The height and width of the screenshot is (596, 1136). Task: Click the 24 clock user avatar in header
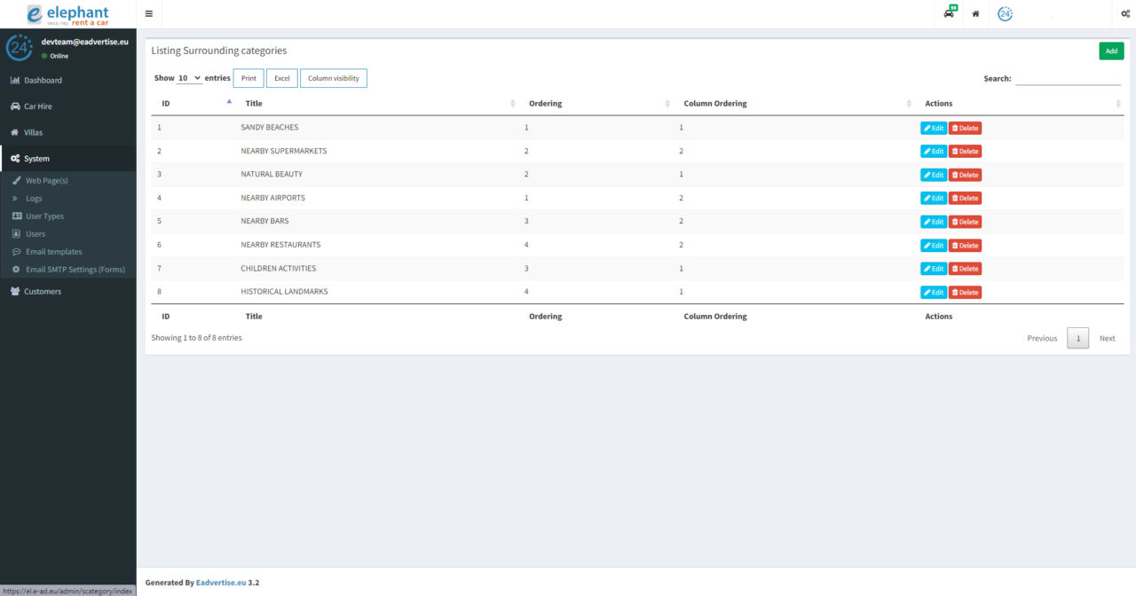[1005, 14]
